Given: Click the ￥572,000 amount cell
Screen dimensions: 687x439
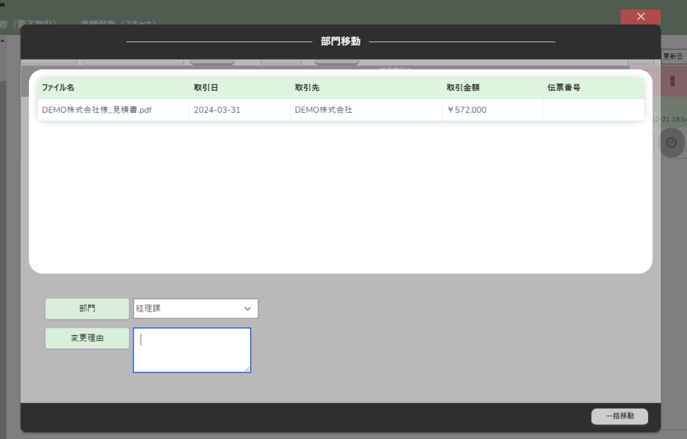Looking at the screenshot, I should 466,110.
